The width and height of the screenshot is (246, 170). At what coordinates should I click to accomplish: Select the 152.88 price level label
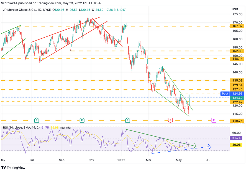[237, 51]
